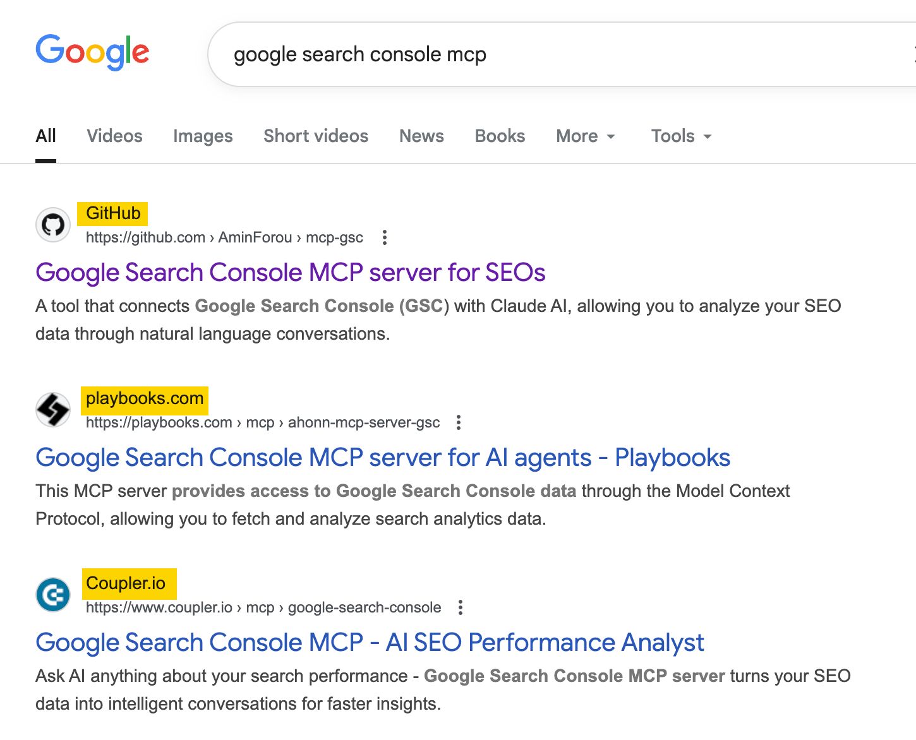Image resolution: width=916 pixels, height=740 pixels.
Task: Select the Videos tab
Action: 114,136
